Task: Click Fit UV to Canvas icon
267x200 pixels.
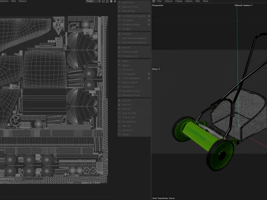Action: tap(120, 52)
